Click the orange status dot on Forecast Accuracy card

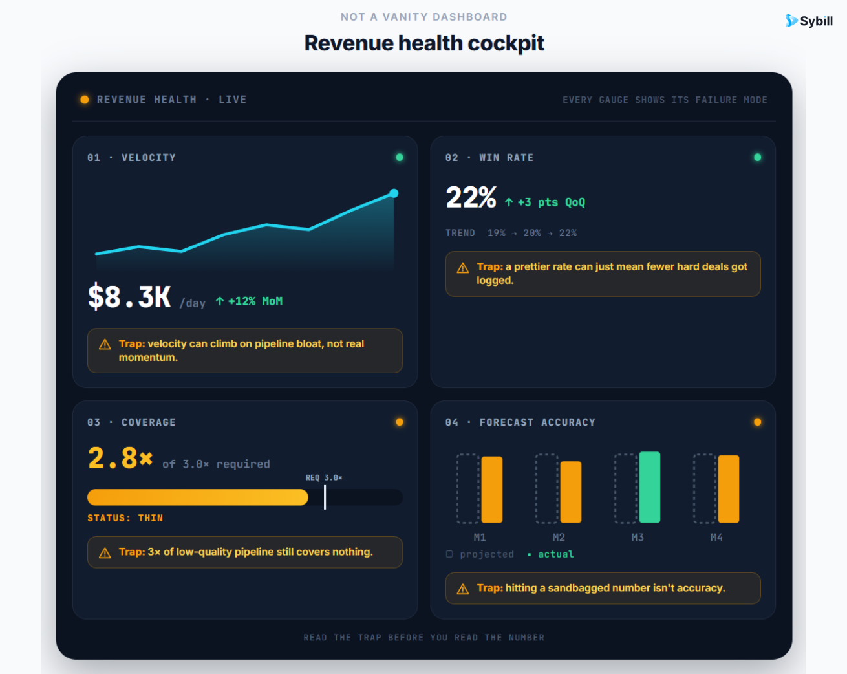[x=758, y=422]
